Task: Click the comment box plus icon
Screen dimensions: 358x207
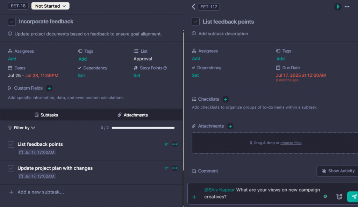Action: 194,197
